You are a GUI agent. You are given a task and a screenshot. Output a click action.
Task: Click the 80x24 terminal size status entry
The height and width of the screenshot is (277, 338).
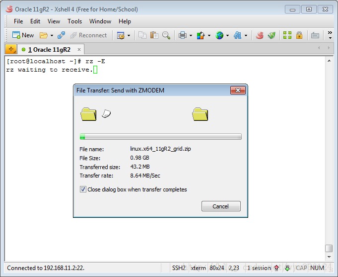pyautogui.click(x=217, y=268)
